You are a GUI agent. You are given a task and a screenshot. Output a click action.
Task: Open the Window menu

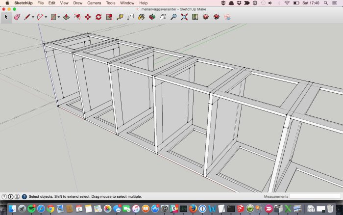tap(127, 3)
